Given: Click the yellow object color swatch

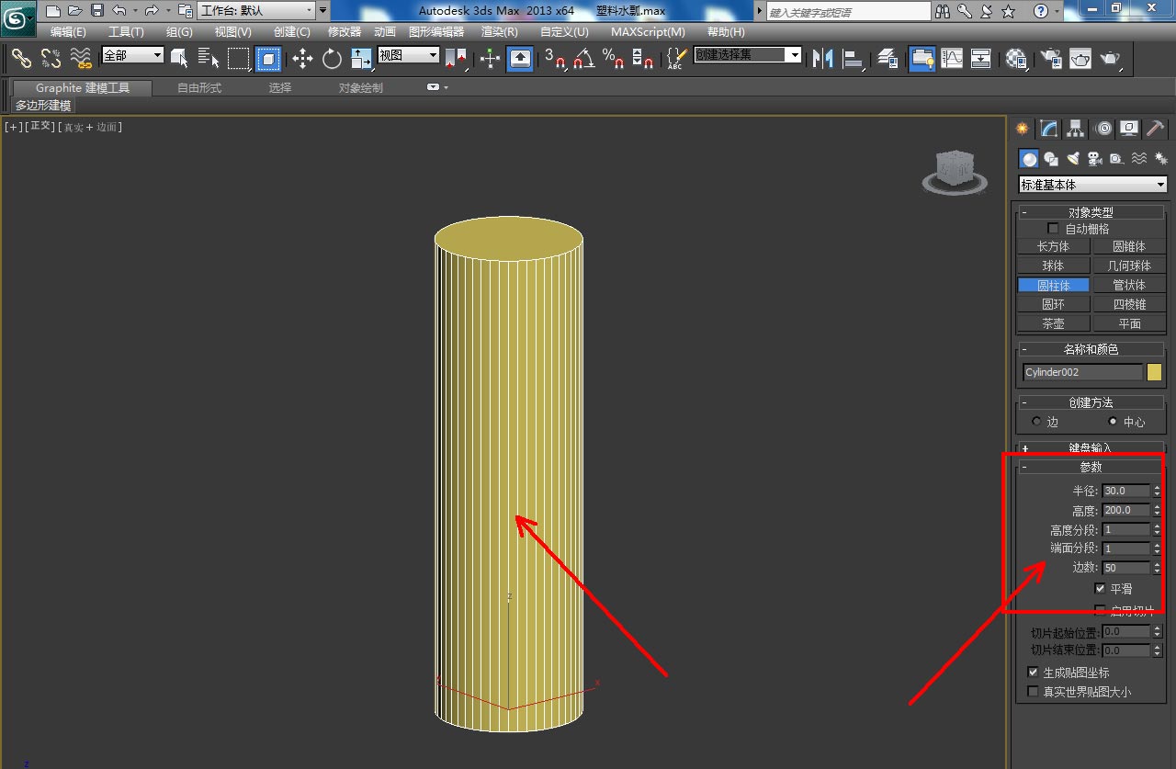Looking at the screenshot, I should click(1154, 372).
